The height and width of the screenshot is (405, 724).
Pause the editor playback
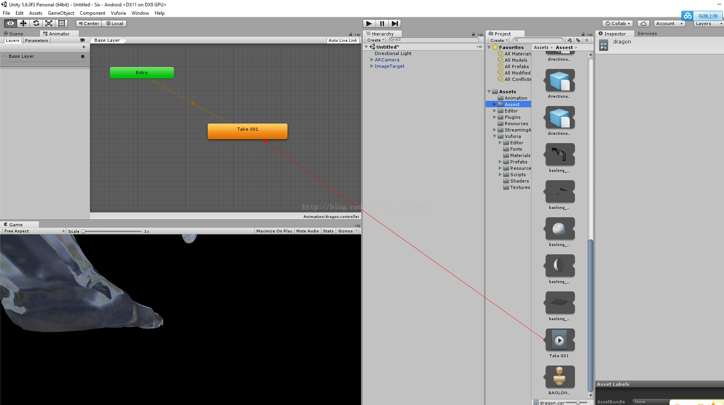tap(382, 24)
